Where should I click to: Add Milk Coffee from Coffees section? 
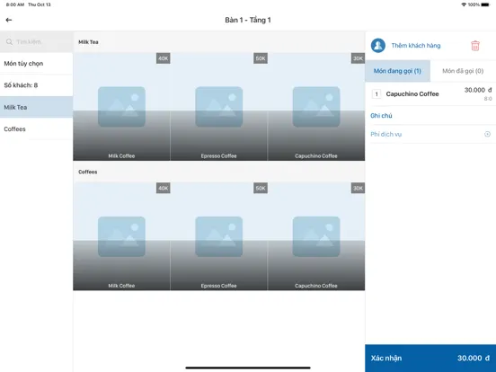(x=121, y=236)
